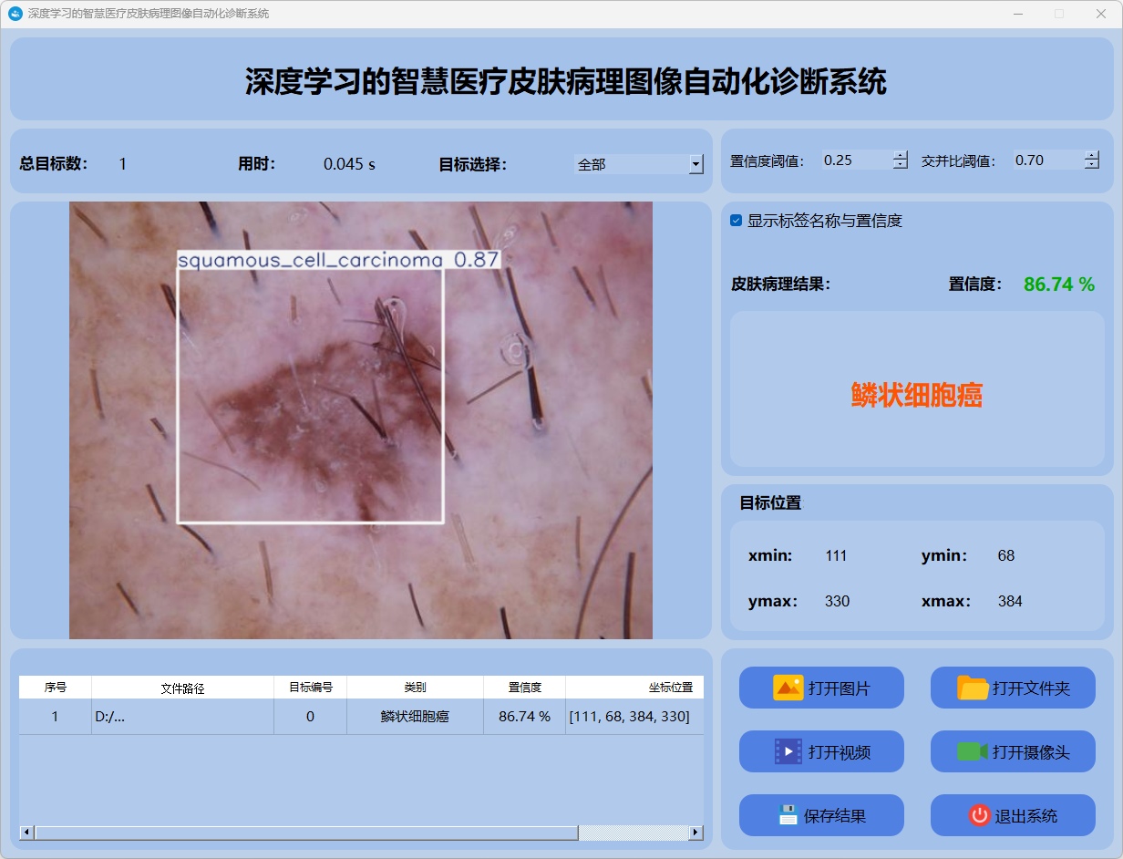This screenshot has width=1123, height=859.
Task: Click the folder icon on 打开文件夹
Action: pyautogui.click(x=973, y=688)
